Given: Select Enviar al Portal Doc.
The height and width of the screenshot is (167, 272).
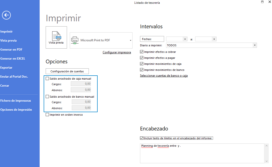Looking at the screenshot, I should click(14, 77).
